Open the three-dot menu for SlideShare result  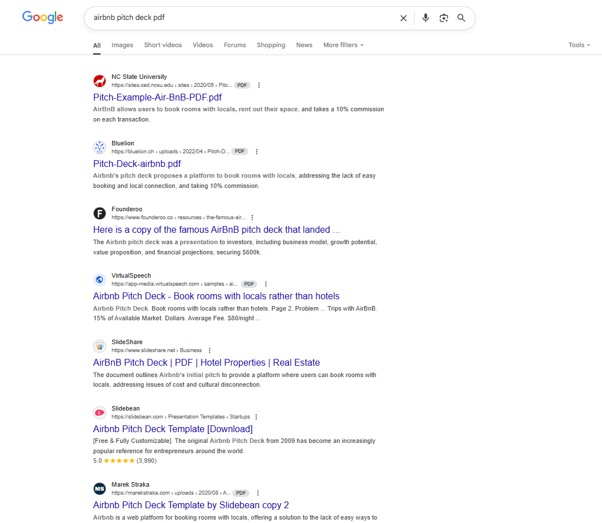[x=210, y=350]
